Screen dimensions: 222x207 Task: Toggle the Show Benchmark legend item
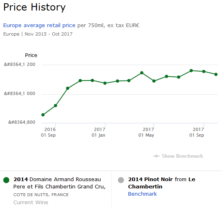point(178,156)
